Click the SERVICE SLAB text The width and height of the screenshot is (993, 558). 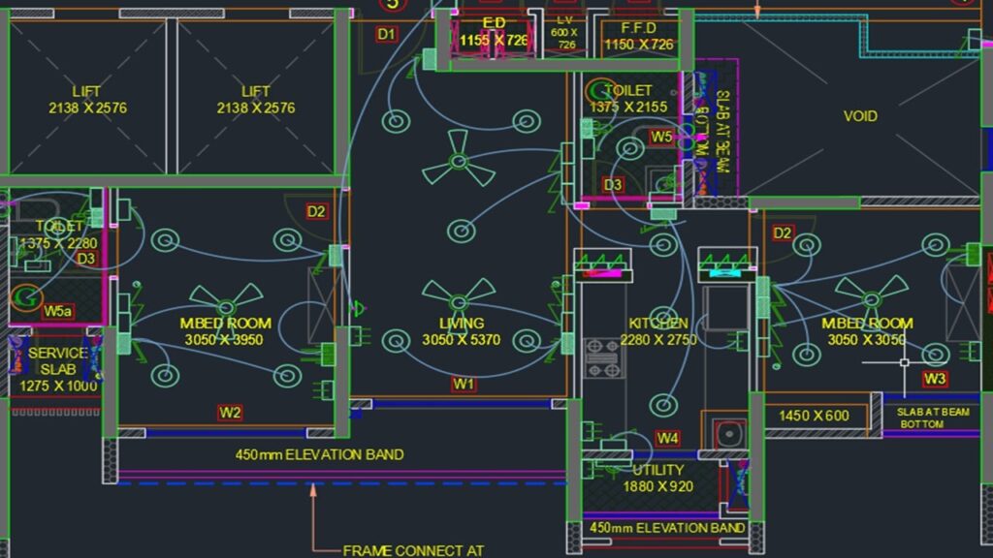pos(57,361)
